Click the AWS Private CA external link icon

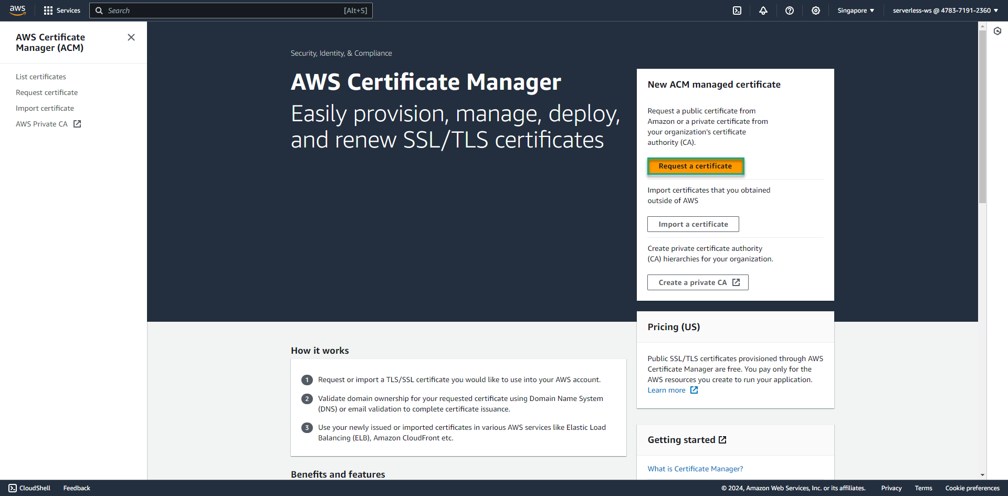click(x=77, y=124)
